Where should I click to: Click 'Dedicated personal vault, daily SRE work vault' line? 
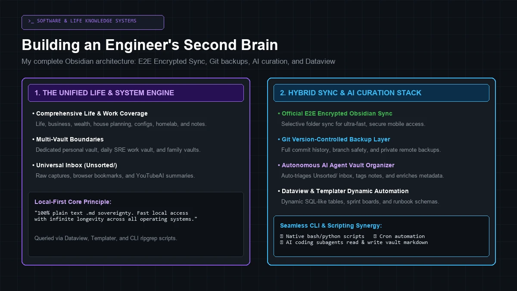(118, 150)
